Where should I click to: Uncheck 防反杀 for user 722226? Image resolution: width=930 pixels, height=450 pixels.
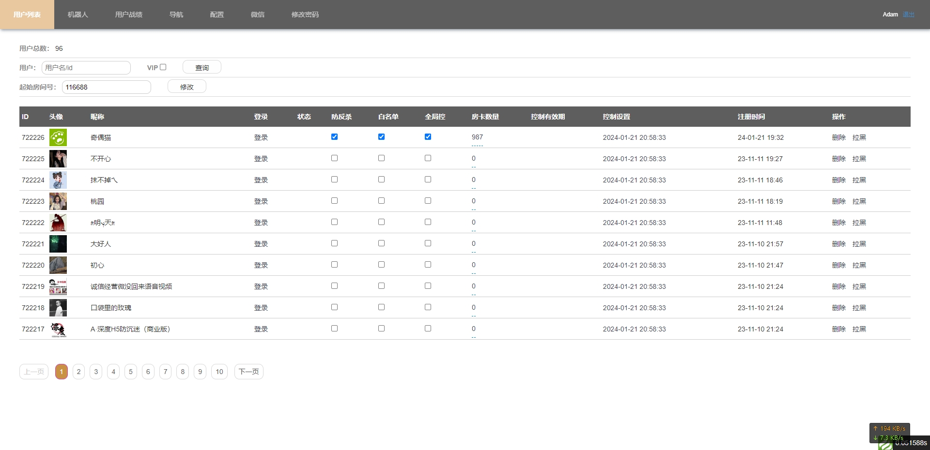[334, 137]
